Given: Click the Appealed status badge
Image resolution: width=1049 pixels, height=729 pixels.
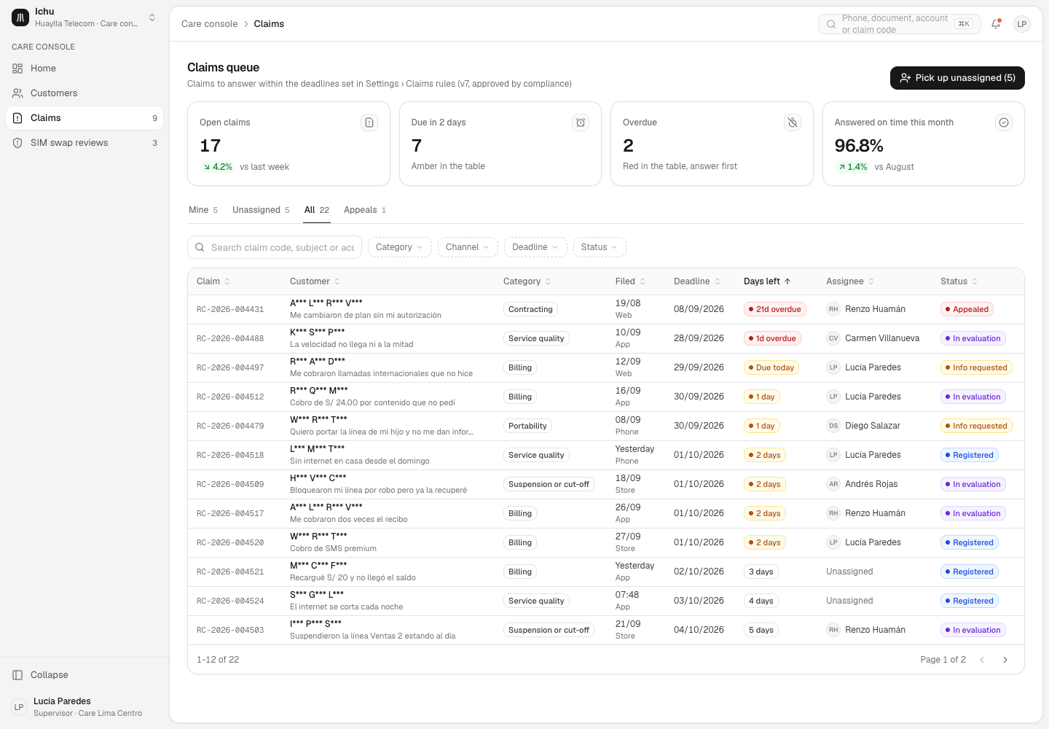Looking at the screenshot, I should coord(967,309).
